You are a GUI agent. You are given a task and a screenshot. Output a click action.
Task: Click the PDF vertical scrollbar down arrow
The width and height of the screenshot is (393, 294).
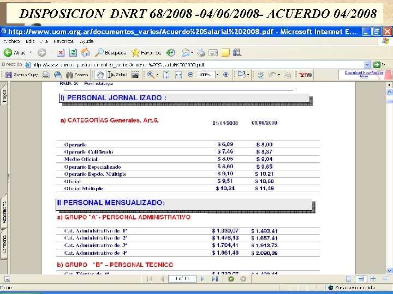click(x=389, y=271)
